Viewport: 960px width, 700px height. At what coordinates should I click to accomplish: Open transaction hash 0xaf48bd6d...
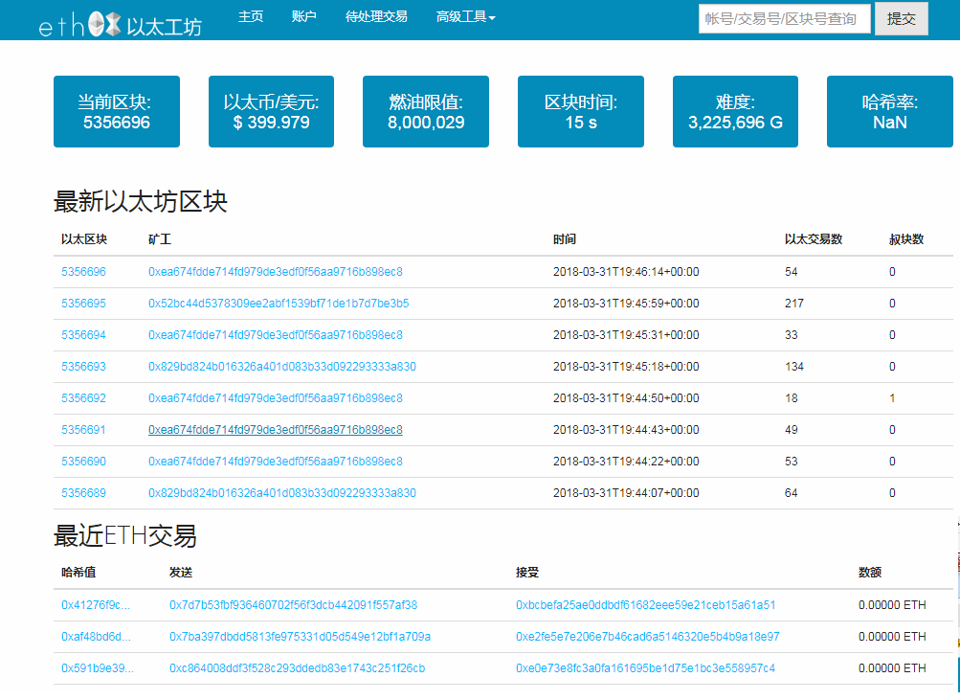96,637
